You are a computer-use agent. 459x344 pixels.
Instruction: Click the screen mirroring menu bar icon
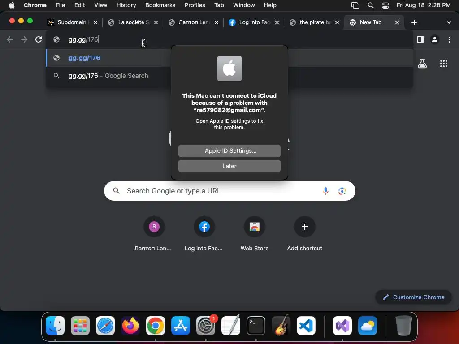tap(355, 5)
